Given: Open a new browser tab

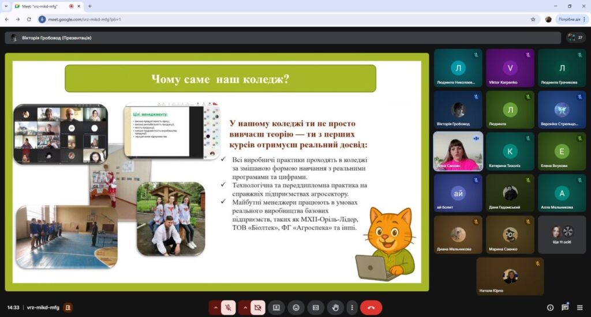Looking at the screenshot, I should tap(89, 6).
